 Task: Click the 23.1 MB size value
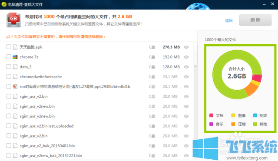(170, 77)
